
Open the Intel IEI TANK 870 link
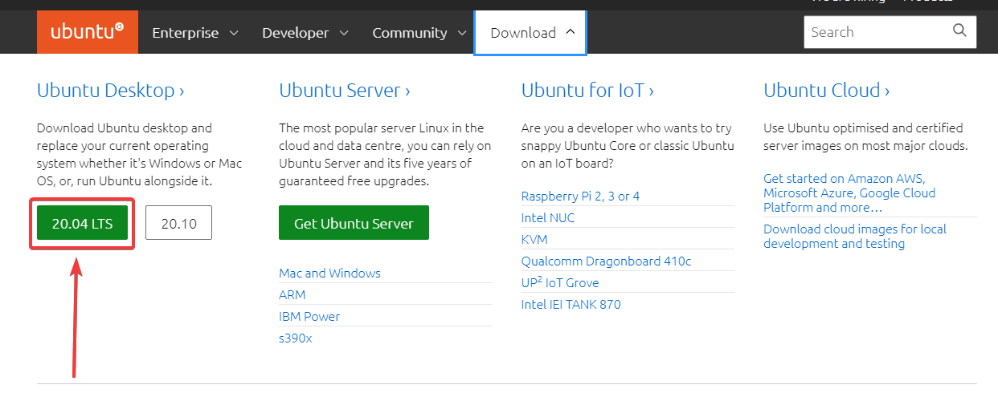571,304
